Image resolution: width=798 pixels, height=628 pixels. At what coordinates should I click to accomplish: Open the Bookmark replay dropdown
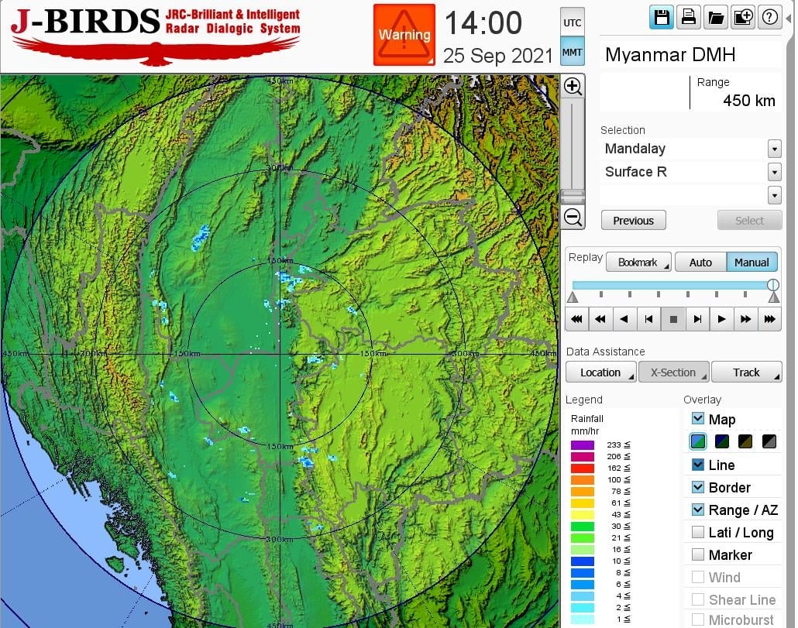638,263
